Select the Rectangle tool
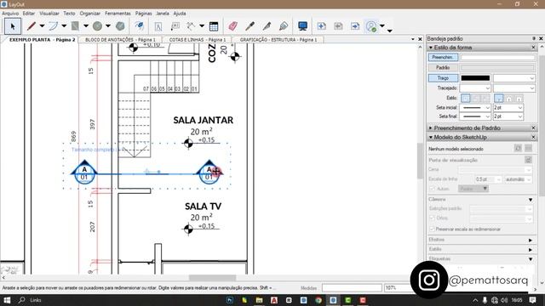This screenshot has height=306, width=545. (75, 26)
